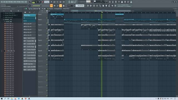Screen dimensions: 178x100
Task: Open the Playlist view icon in toolbar
Action: (x=88, y=6)
